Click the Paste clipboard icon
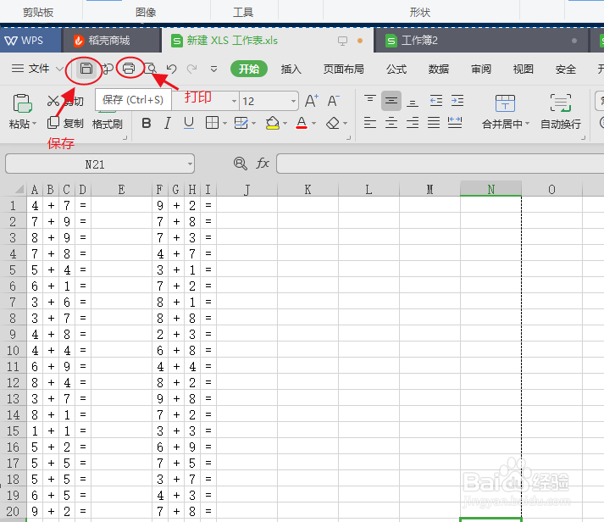Viewport: 604px width, 522px height. coord(22,103)
